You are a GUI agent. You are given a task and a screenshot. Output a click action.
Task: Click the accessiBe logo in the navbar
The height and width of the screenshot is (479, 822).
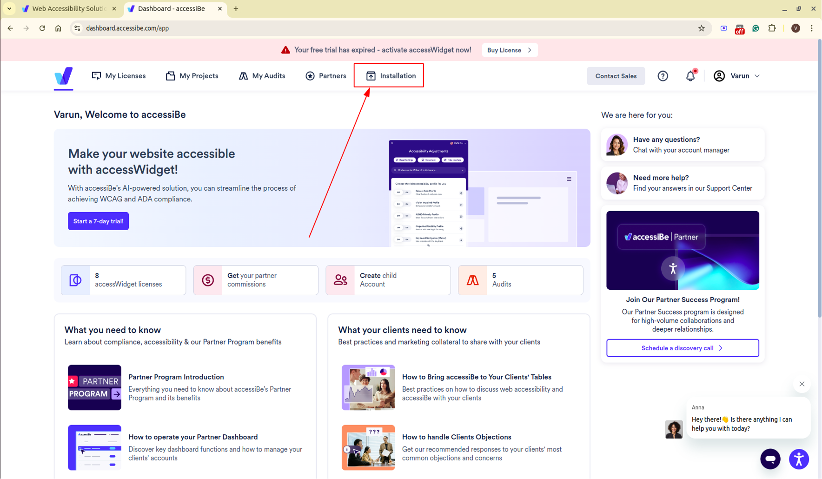tap(63, 76)
